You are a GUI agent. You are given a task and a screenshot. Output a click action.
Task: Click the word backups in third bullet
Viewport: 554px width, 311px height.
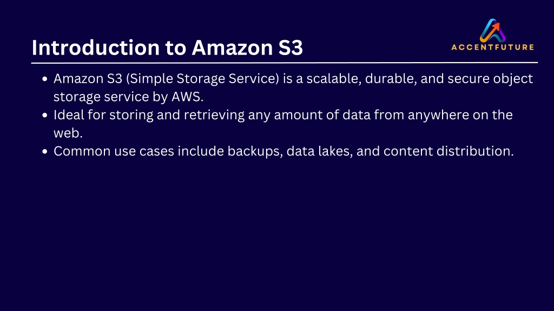pos(255,151)
